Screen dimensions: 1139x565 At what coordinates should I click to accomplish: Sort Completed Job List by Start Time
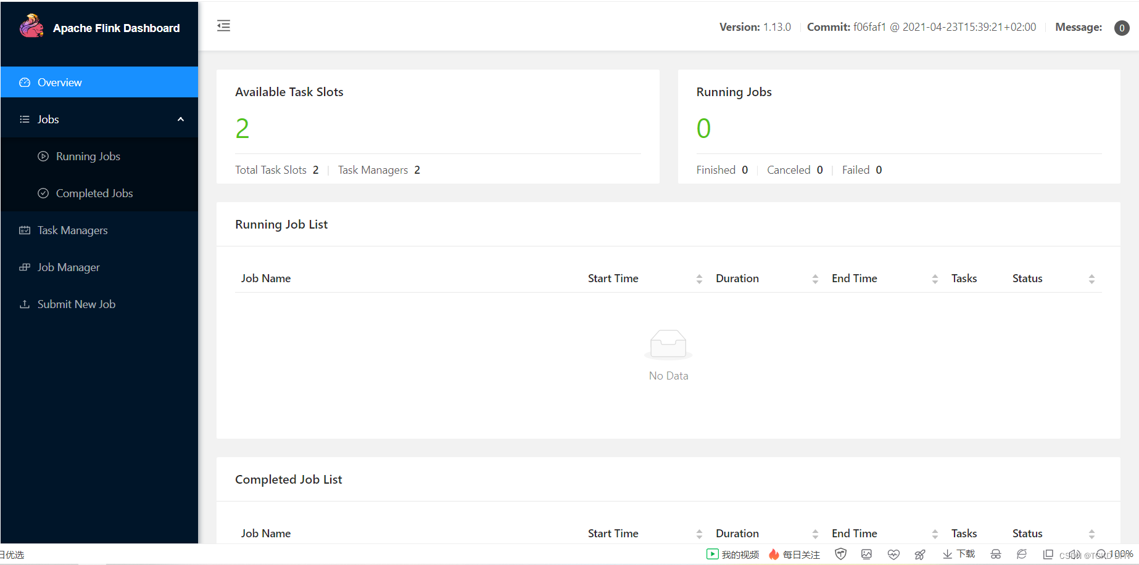tap(699, 534)
